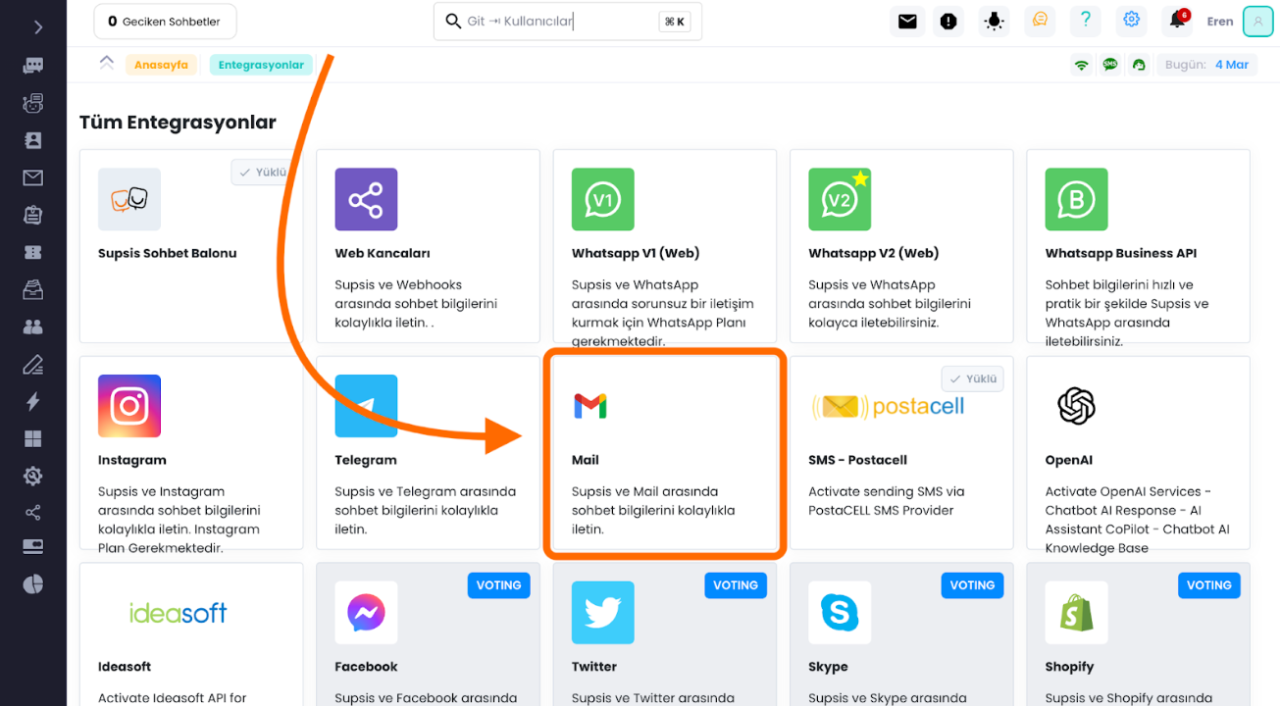Click VOTING badge on Skype card
1280x706 pixels.
tap(972, 585)
